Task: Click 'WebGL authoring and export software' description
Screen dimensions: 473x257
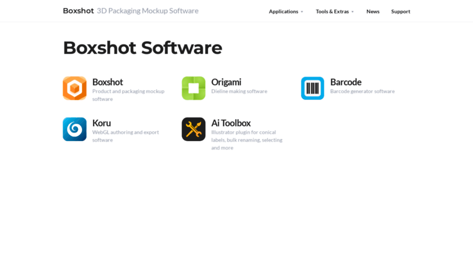Action: pos(125,136)
